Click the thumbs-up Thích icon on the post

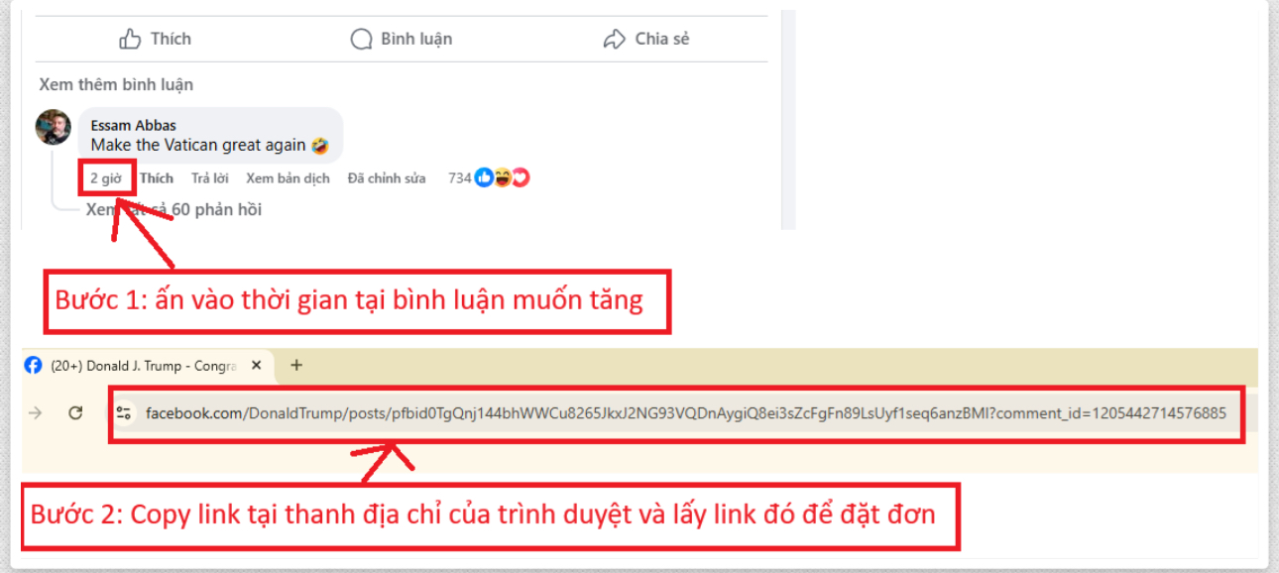click(130, 39)
